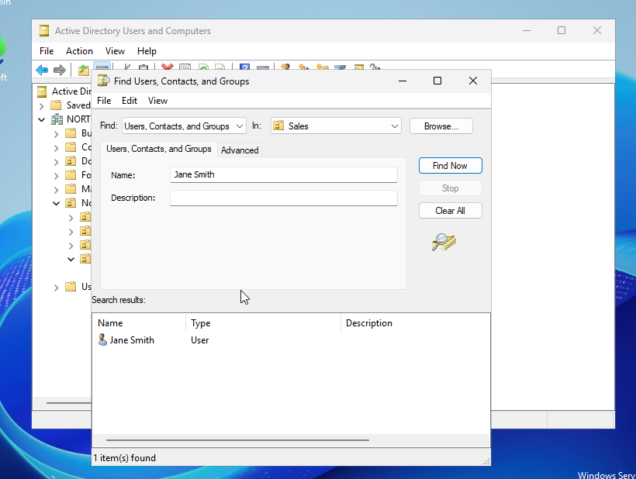The image size is (636, 479).
Task: Click the Up one level toolbar icon
Action: [82, 69]
